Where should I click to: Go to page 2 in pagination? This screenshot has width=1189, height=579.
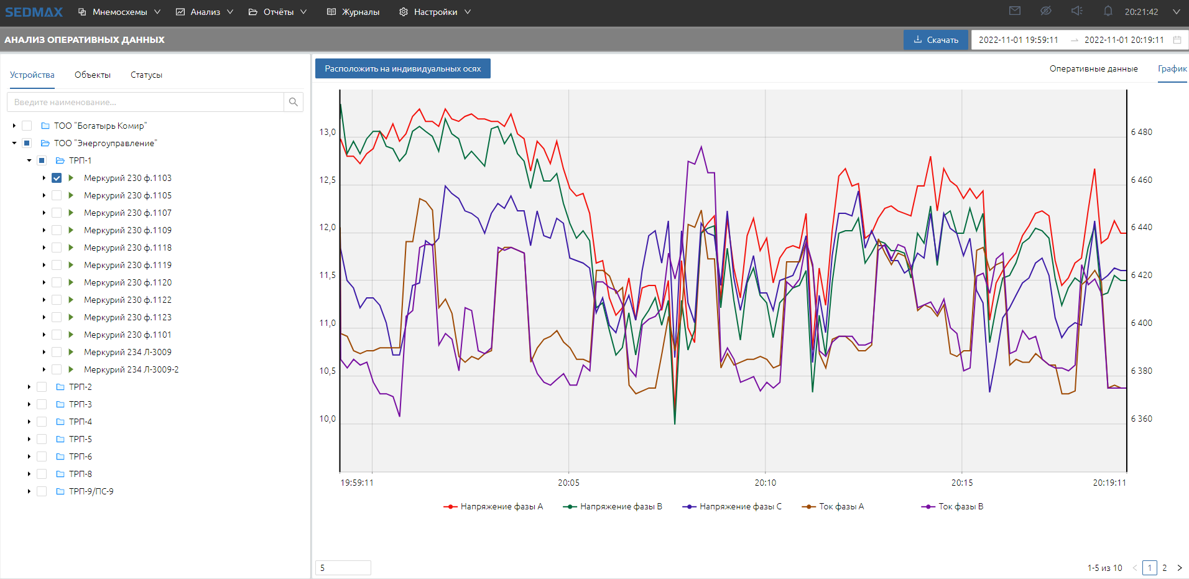tap(1165, 568)
